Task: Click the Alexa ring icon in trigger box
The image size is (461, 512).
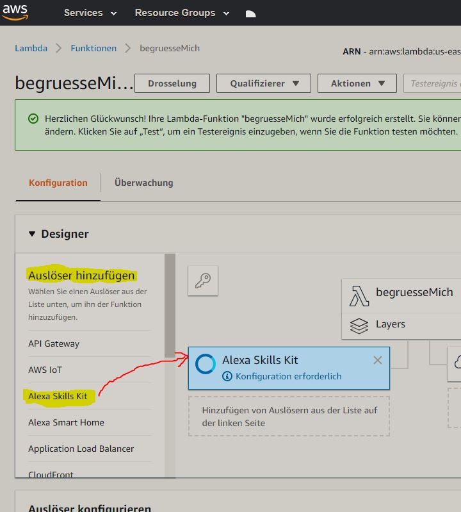Action: tap(205, 363)
